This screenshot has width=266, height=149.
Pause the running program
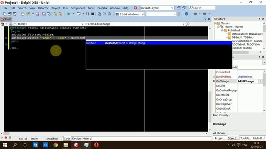pos(88,14)
